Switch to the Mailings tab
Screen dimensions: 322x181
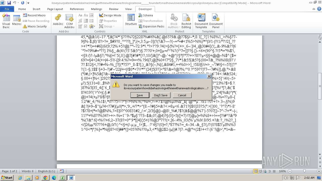[97, 9]
